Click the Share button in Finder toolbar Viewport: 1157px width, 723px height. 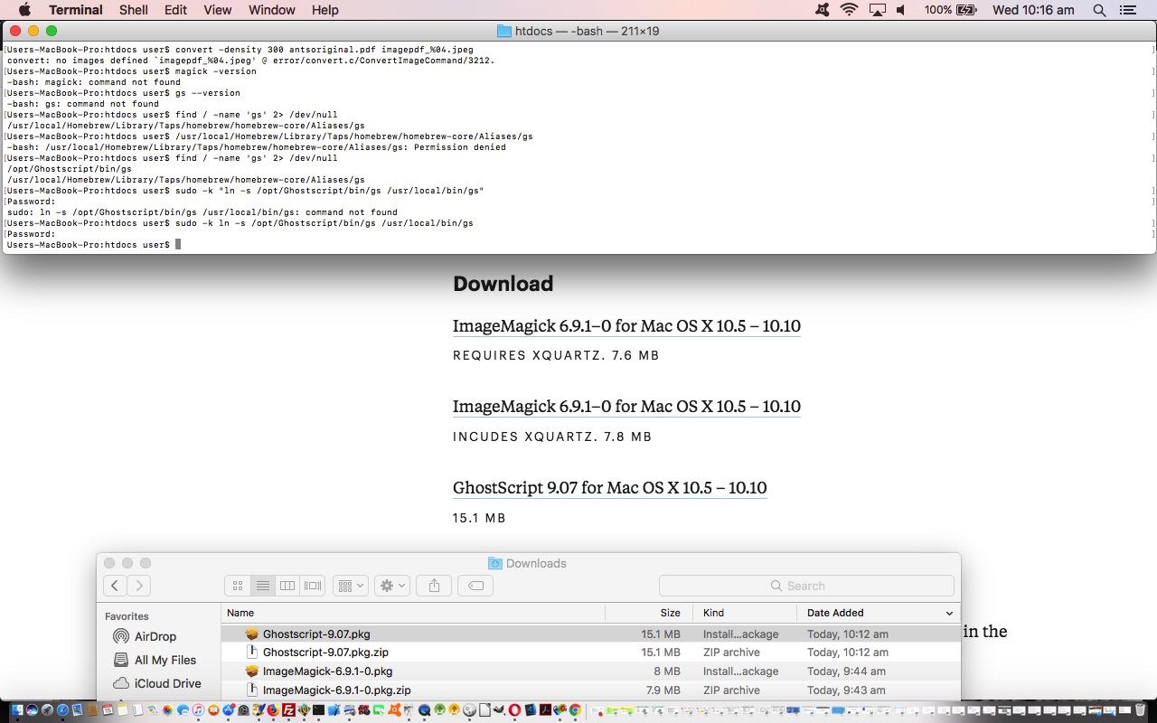coord(434,586)
